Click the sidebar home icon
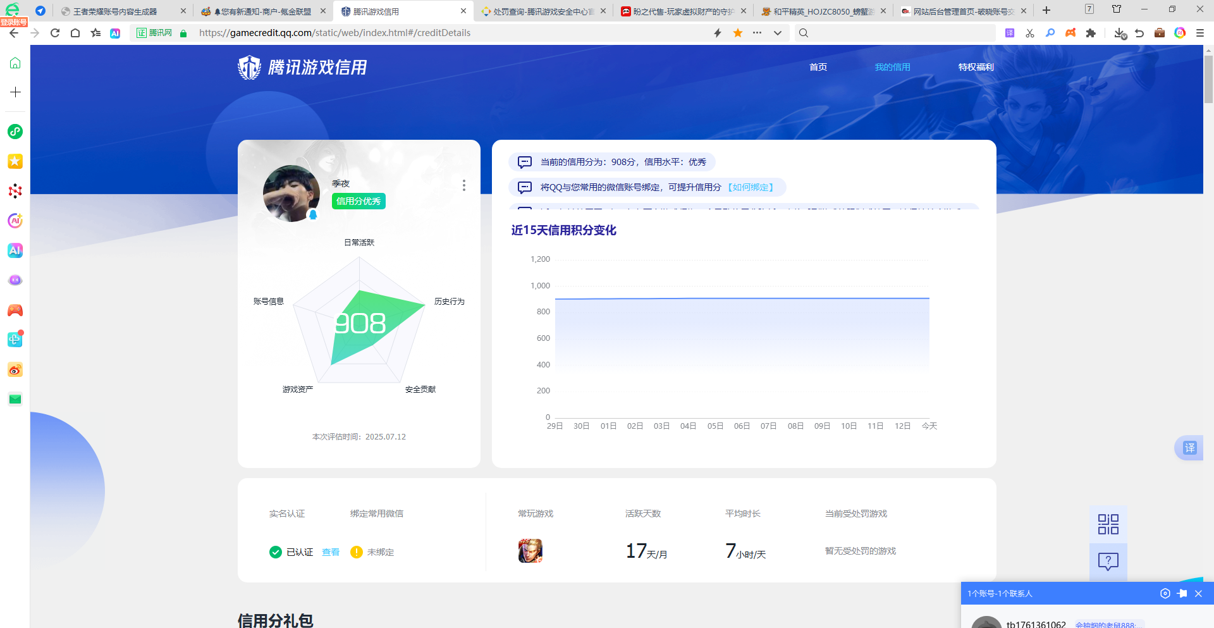Image resolution: width=1214 pixels, height=628 pixels. pos(15,63)
